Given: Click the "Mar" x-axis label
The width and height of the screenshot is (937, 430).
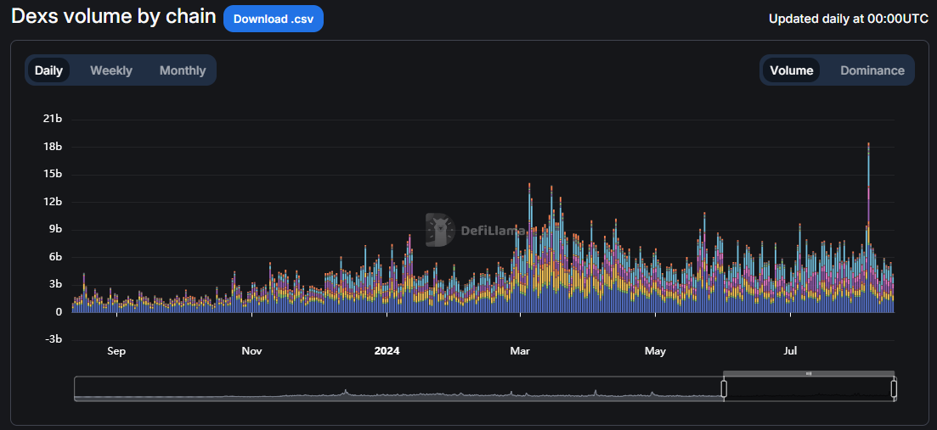Looking at the screenshot, I should point(520,350).
